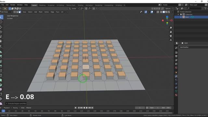Viewport: 208px width, 117px height.
Task: Open the pivot point dropdown
Action: tap(82, 9)
